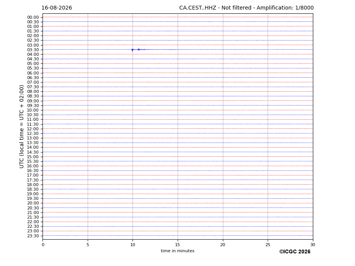Click the 04:00 time label
Screen dimensions: 355x266
[33, 55]
